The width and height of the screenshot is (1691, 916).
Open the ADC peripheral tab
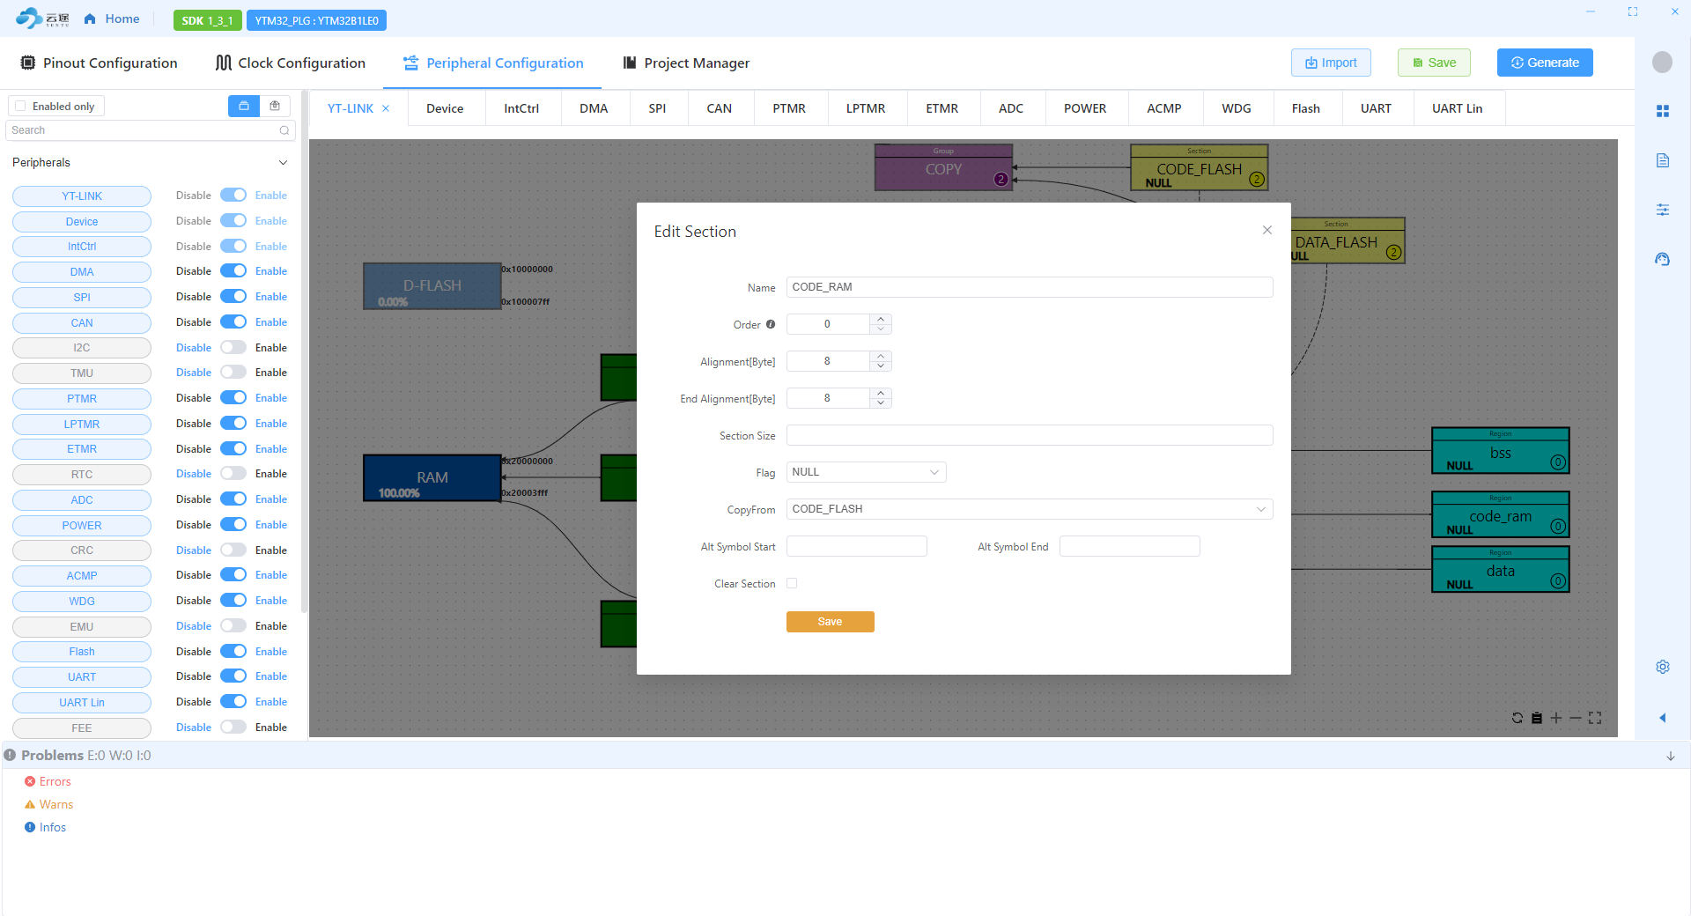(x=1010, y=108)
